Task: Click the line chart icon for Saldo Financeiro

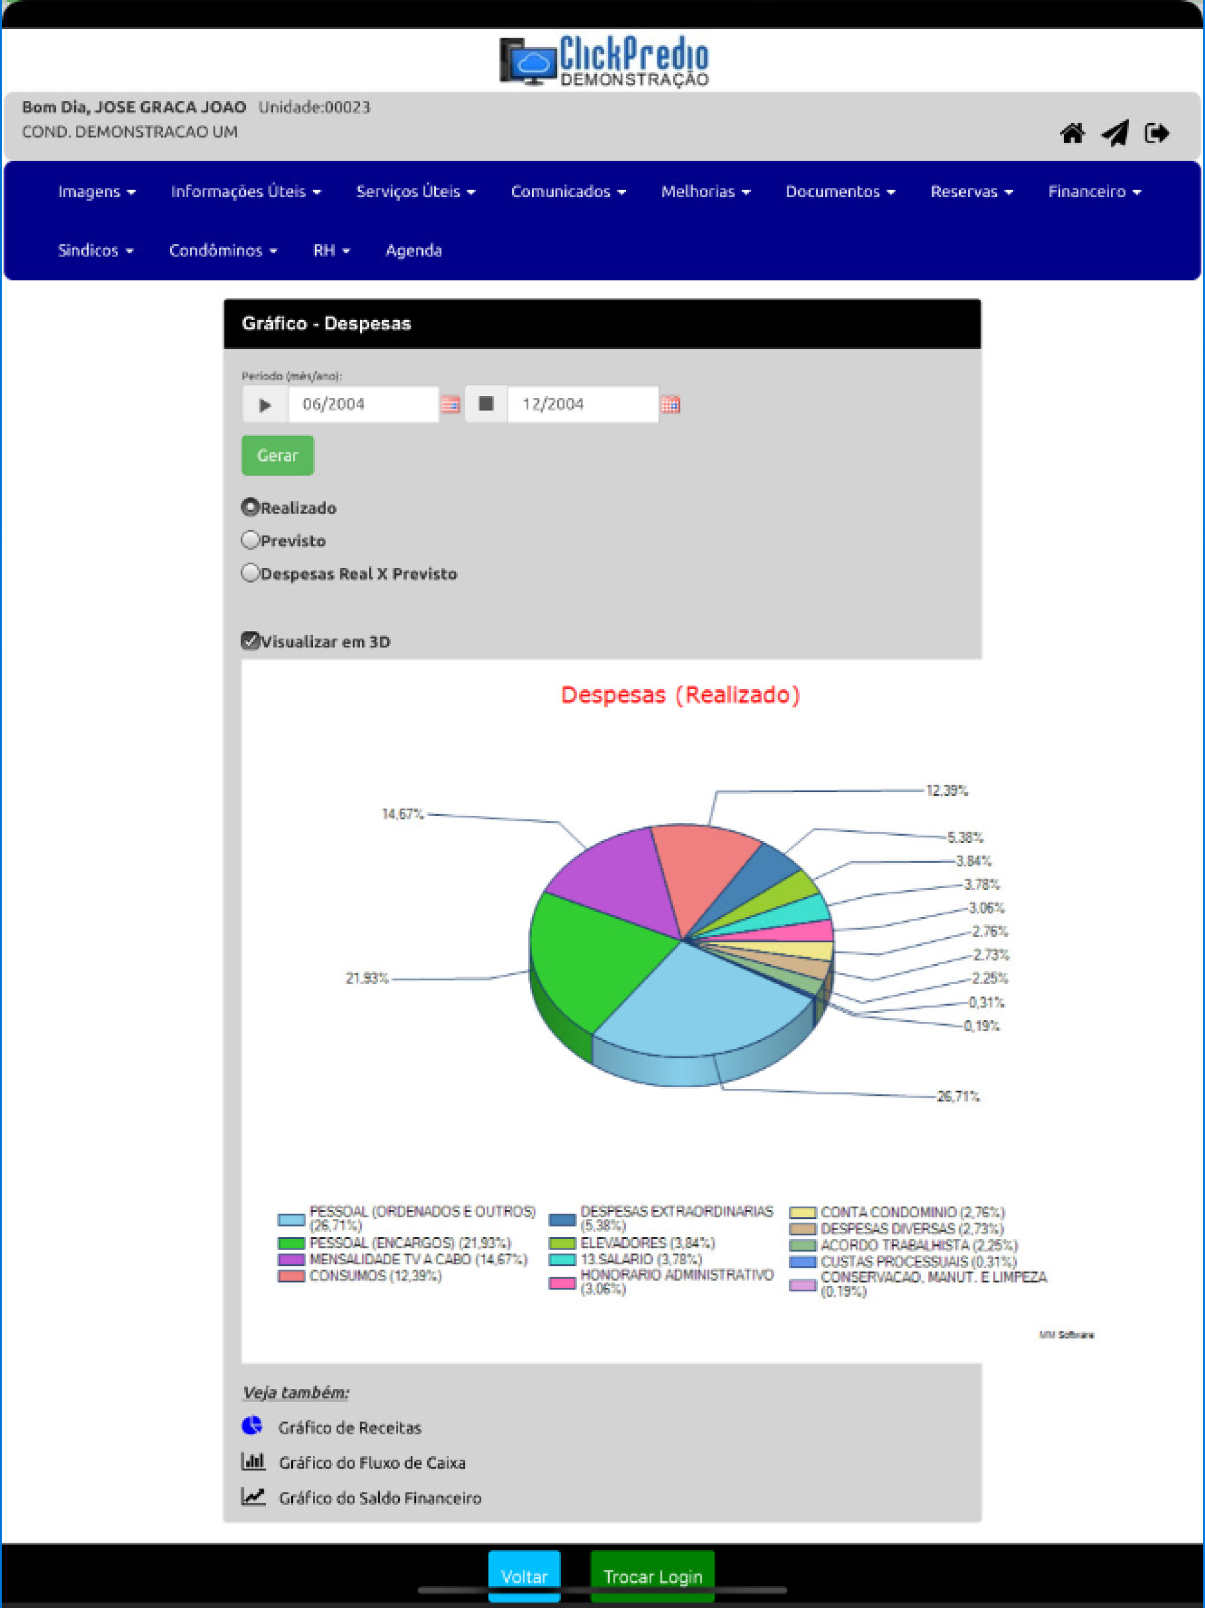Action: click(x=253, y=1496)
